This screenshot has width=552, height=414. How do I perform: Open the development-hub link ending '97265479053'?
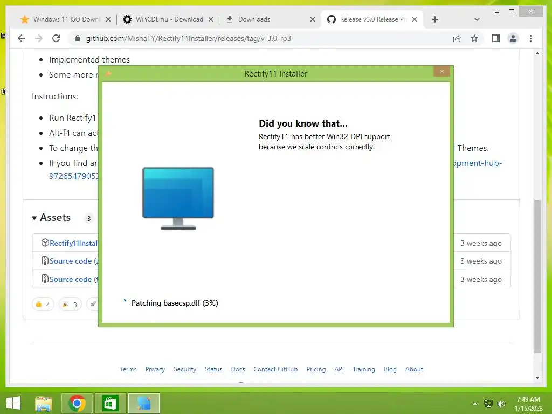coord(74,176)
